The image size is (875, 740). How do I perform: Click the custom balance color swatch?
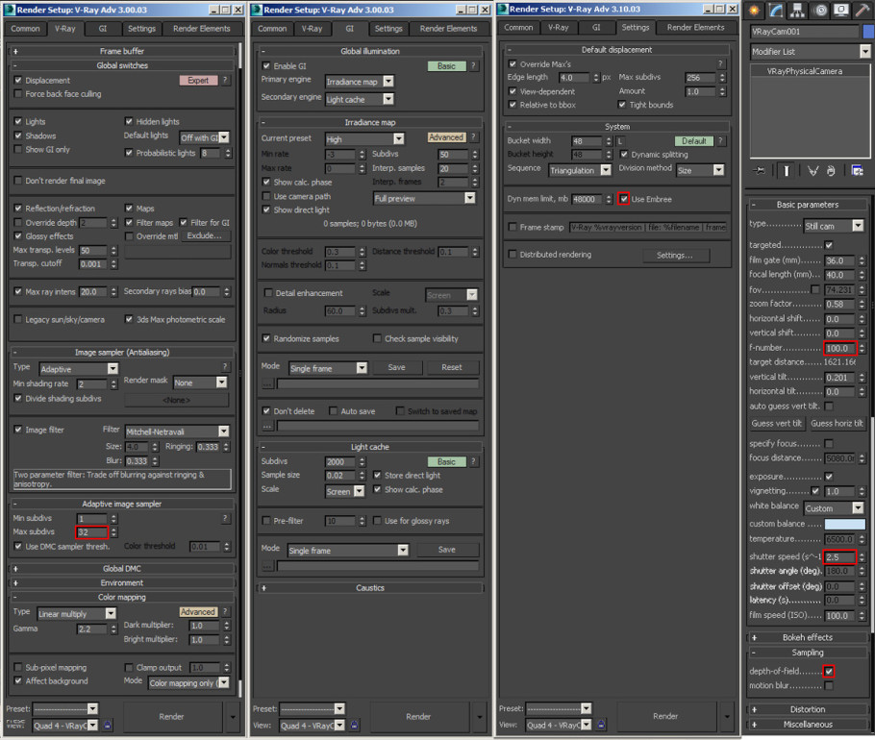845,524
